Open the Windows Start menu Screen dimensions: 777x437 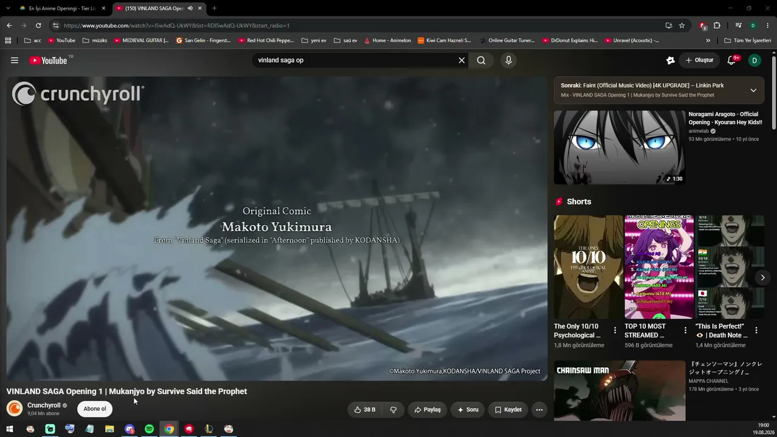[10, 429]
